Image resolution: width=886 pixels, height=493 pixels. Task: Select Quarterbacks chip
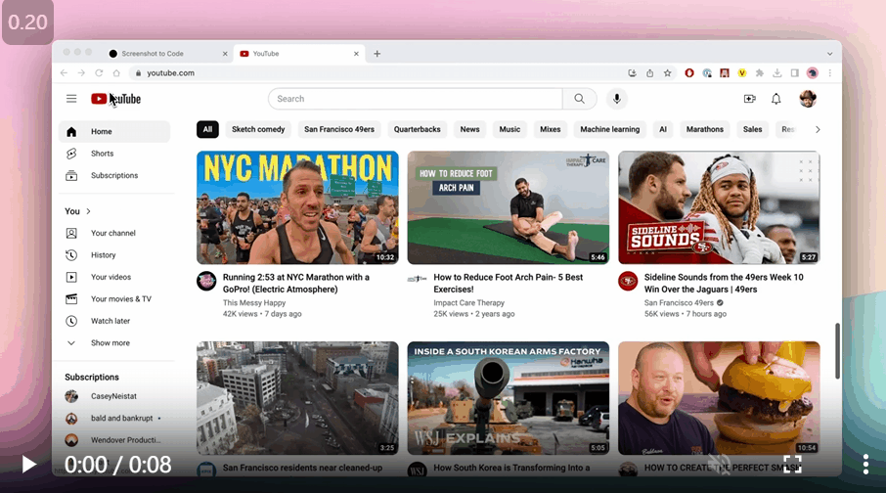417,129
